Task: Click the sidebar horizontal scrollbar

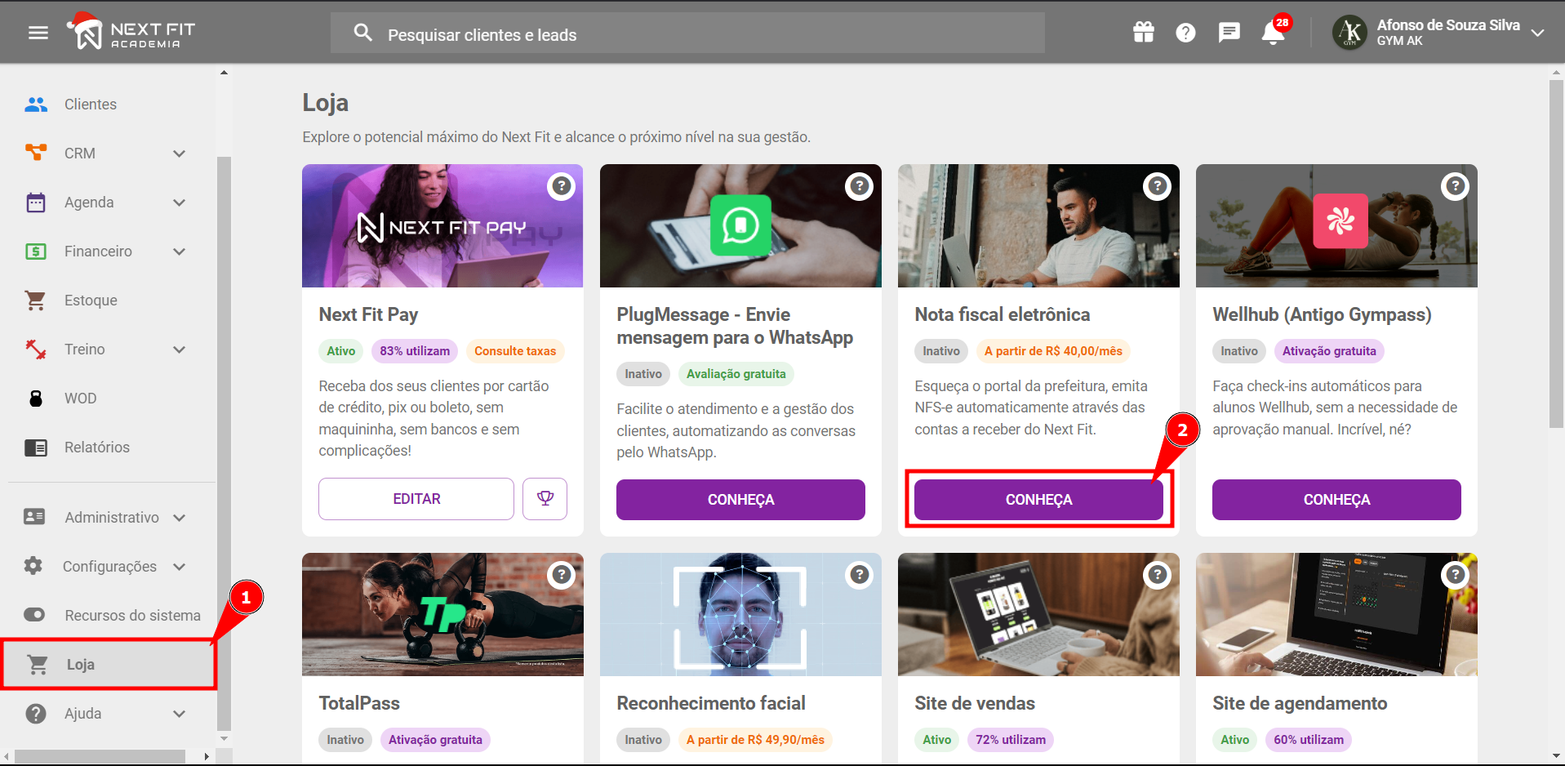Action: click(x=100, y=757)
